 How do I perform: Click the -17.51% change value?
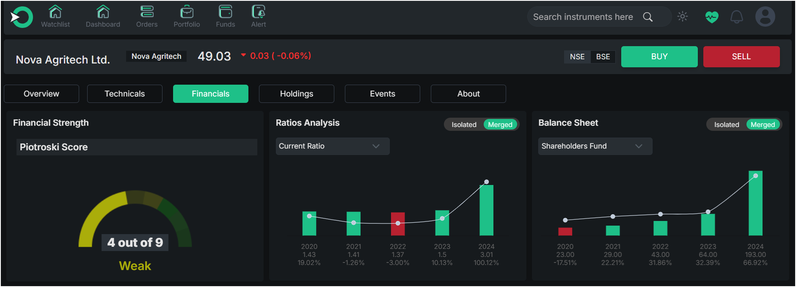(x=565, y=263)
